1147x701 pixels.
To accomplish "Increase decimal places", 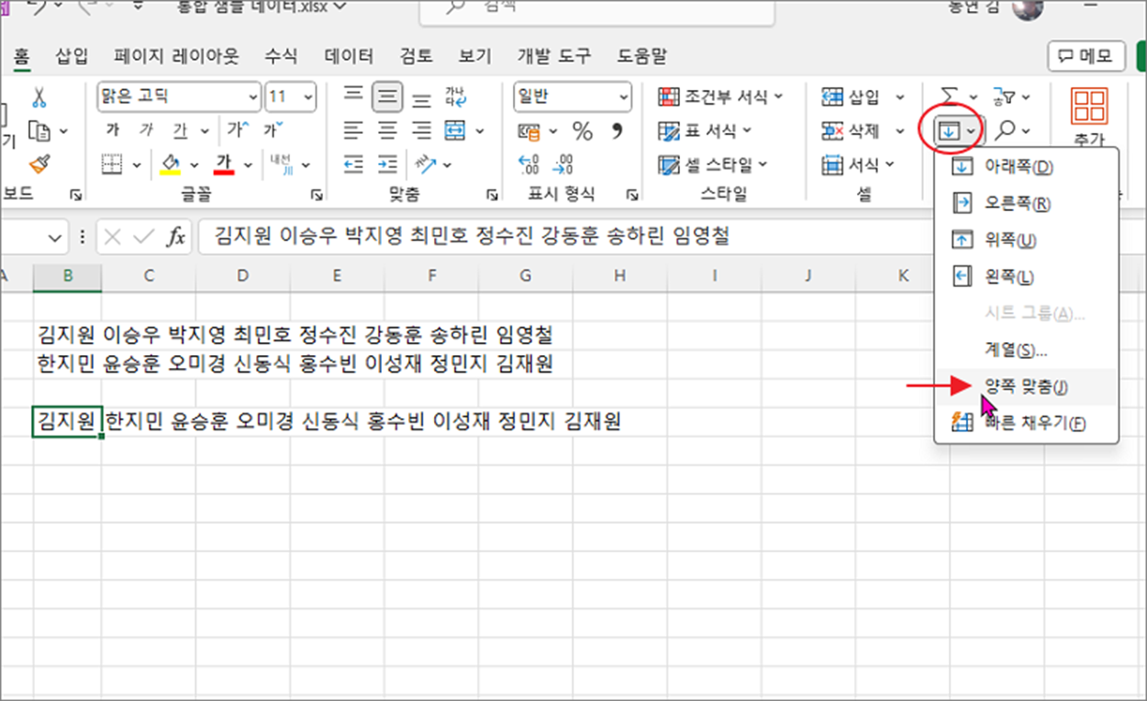I will pyautogui.click(x=529, y=164).
